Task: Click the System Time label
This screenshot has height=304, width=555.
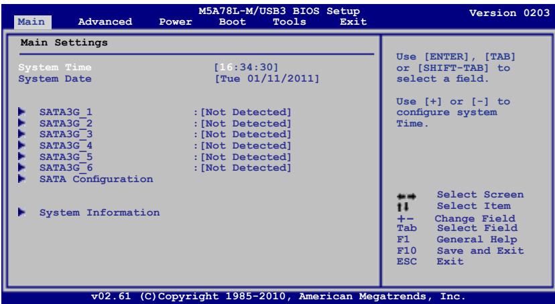Action: [x=55, y=67]
